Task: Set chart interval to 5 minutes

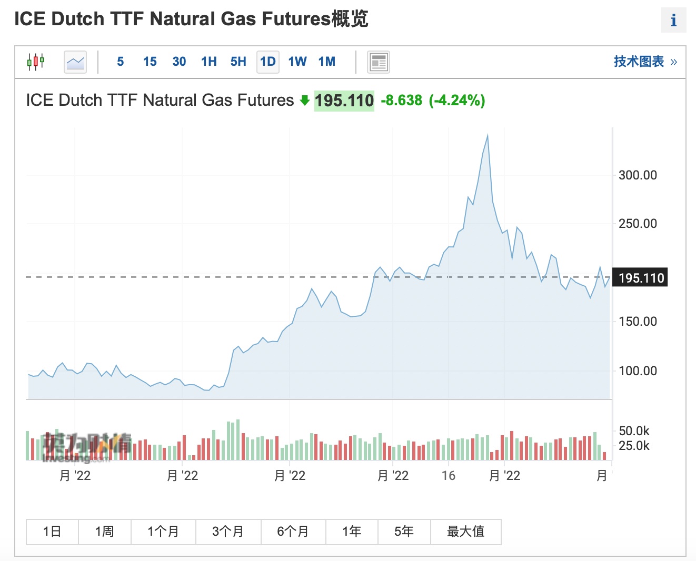Action: [x=121, y=62]
